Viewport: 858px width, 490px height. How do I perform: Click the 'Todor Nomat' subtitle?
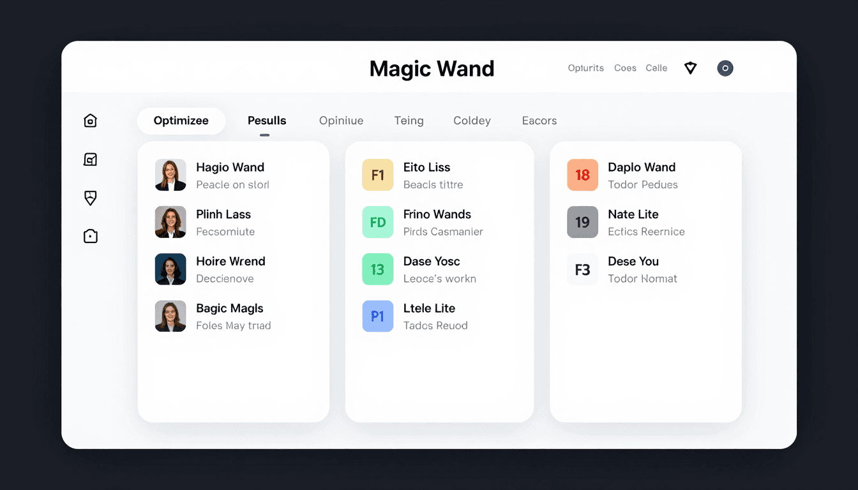(642, 279)
